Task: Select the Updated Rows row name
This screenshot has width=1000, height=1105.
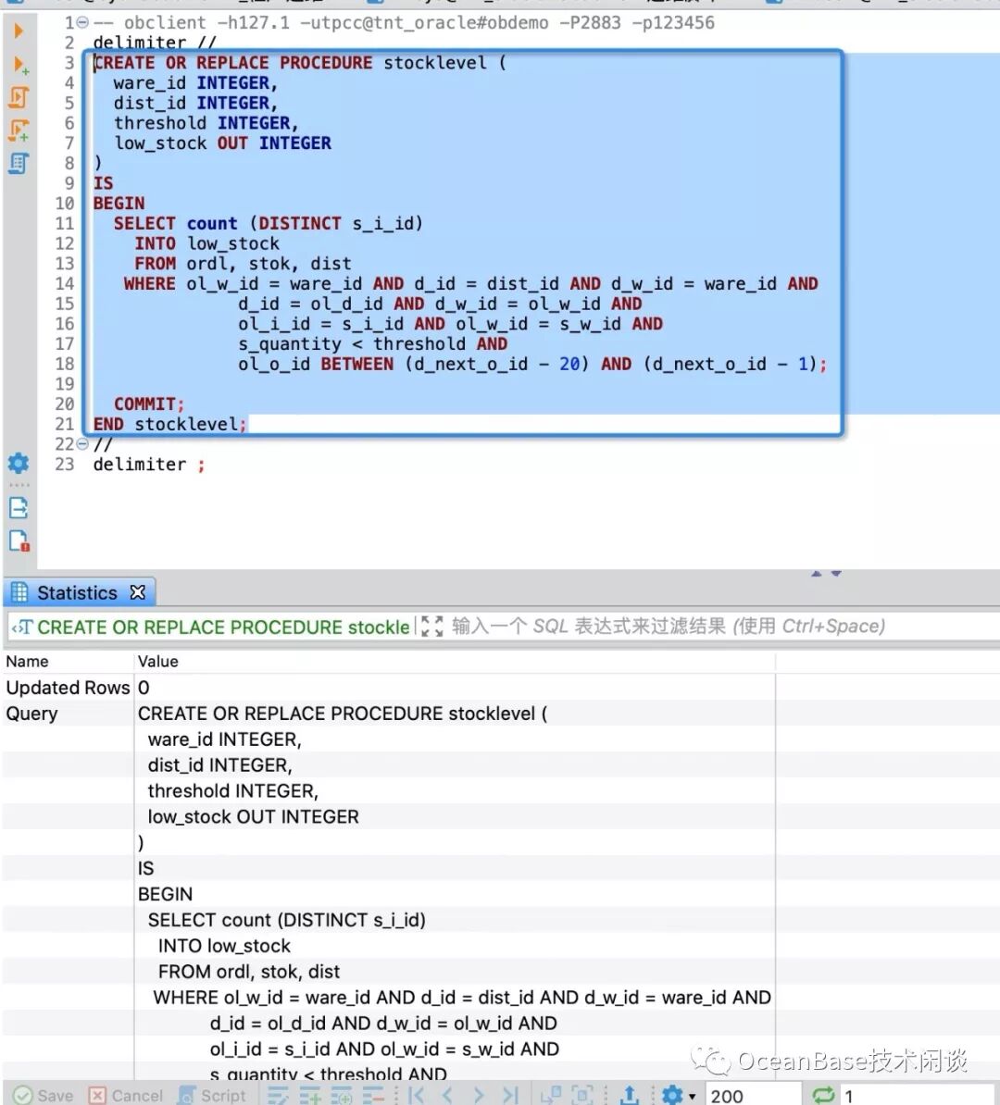Action: tap(68, 688)
